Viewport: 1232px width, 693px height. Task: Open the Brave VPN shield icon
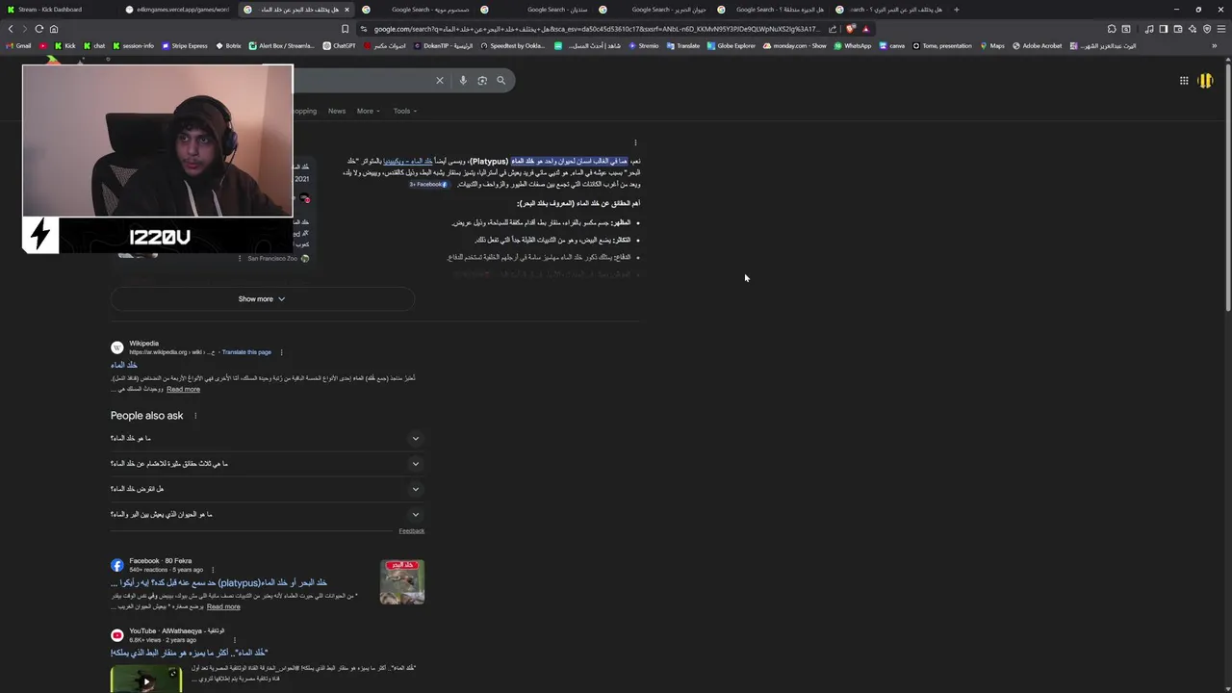point(1207,29)
